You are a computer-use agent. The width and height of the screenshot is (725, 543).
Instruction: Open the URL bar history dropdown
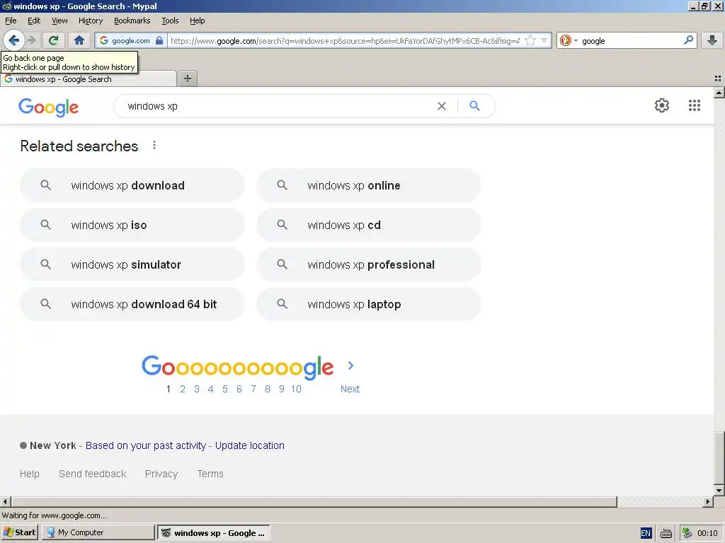click(x=544, y=40)
